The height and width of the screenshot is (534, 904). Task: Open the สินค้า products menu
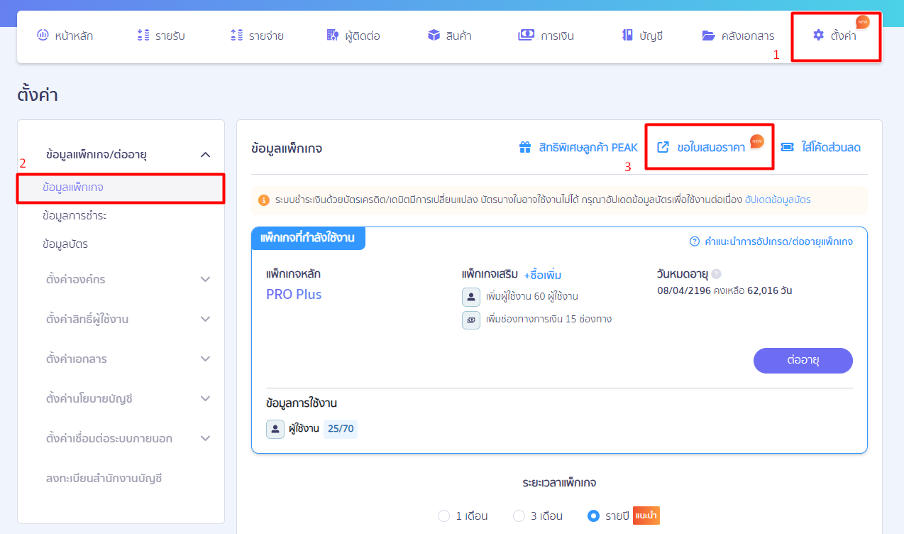click(x=450, y=36)
